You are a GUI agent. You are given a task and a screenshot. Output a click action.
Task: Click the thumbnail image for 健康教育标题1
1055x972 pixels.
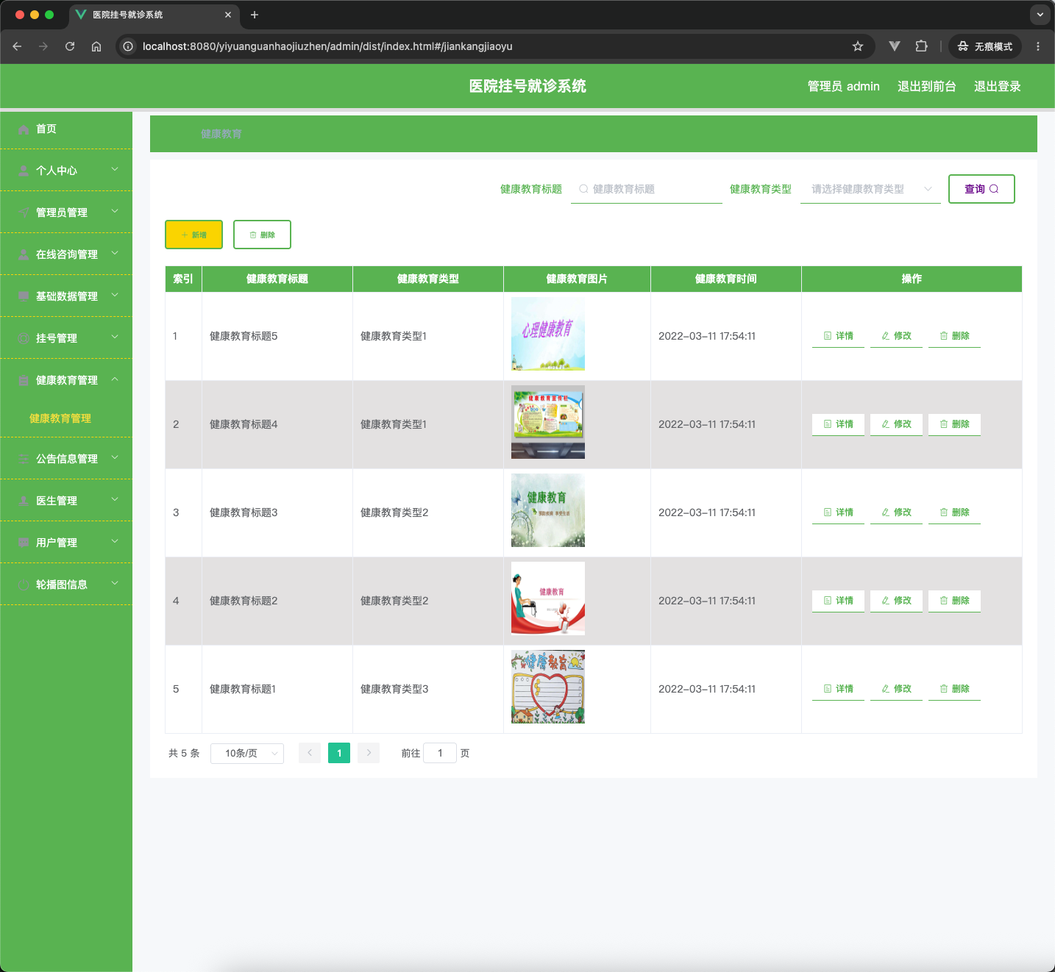point(548,687)
